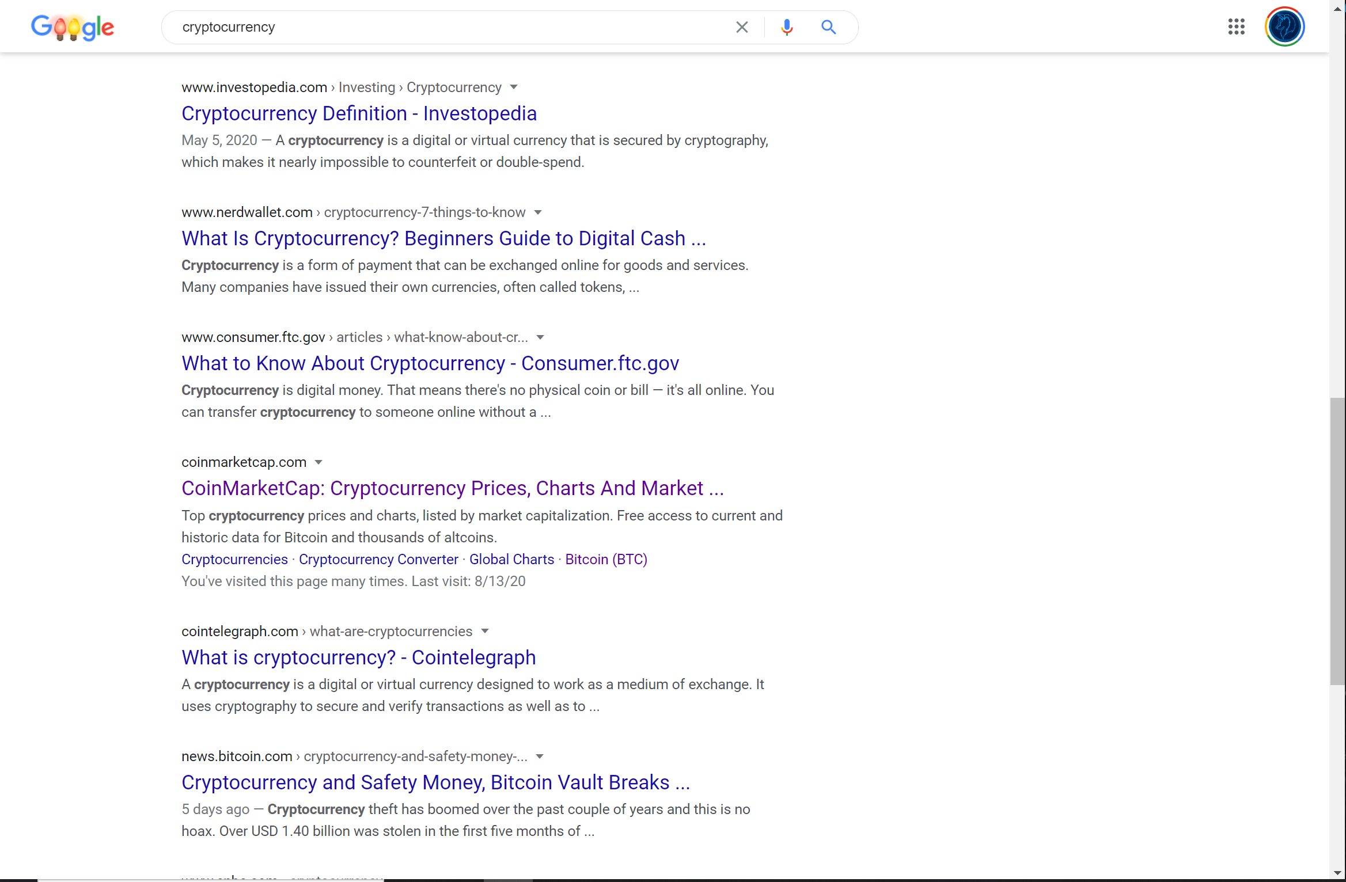Click scrollbar up arrow
1346x882 pixels.
click(x=1337, y=8)
